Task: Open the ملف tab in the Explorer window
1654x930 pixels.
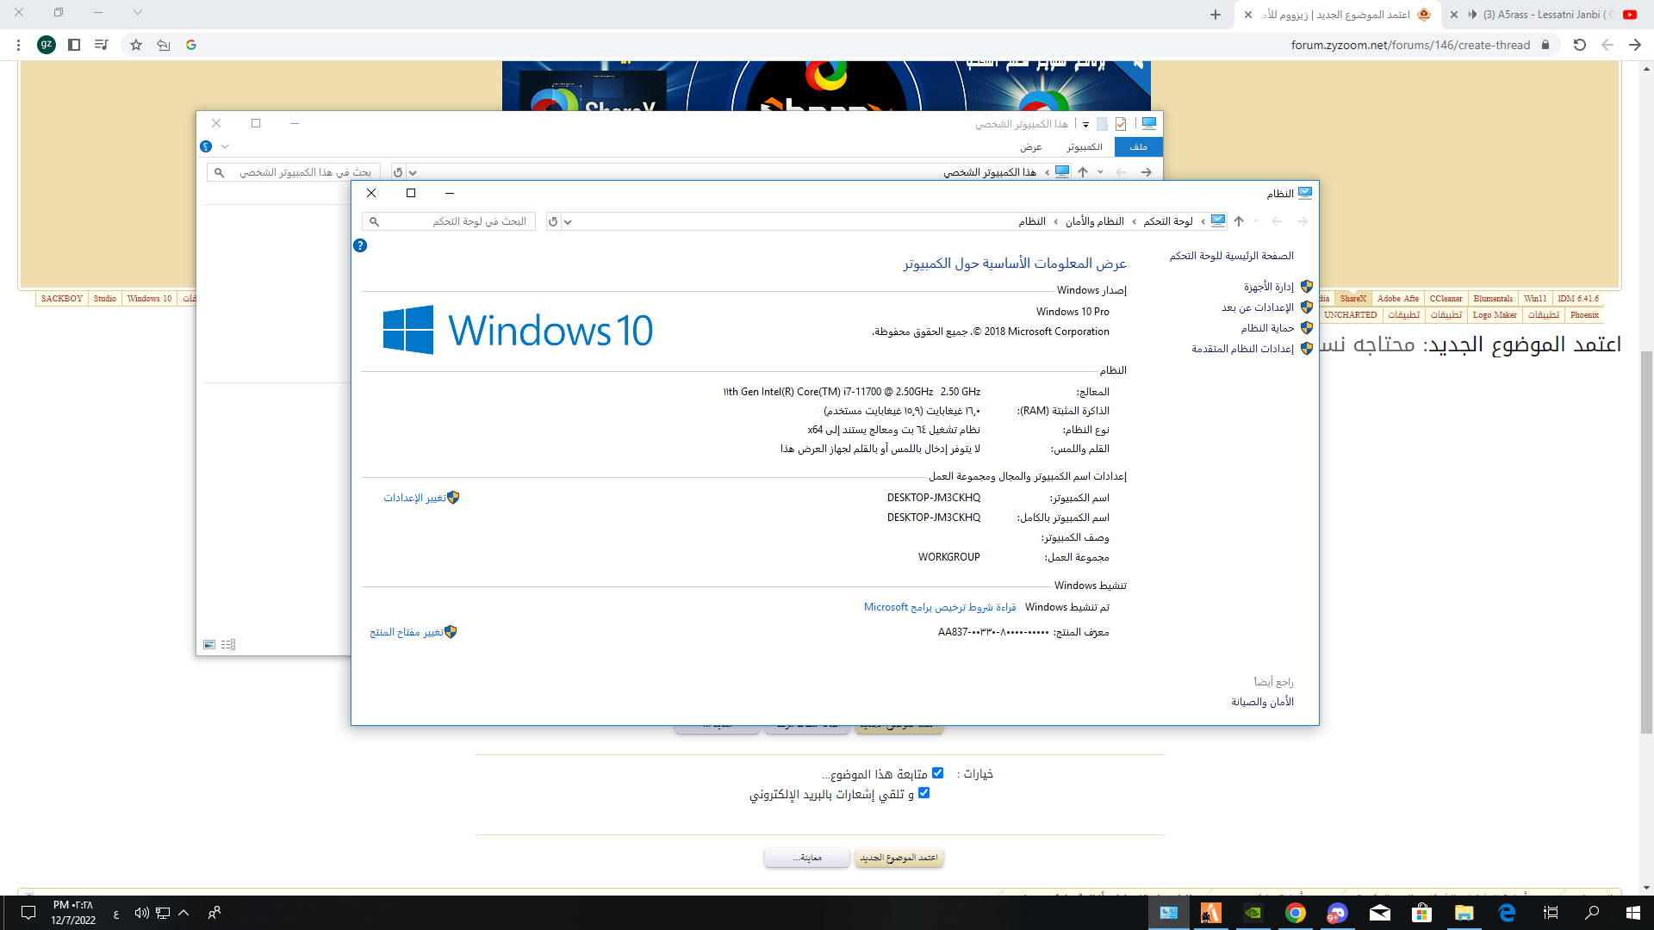Action: [1139, 147]
